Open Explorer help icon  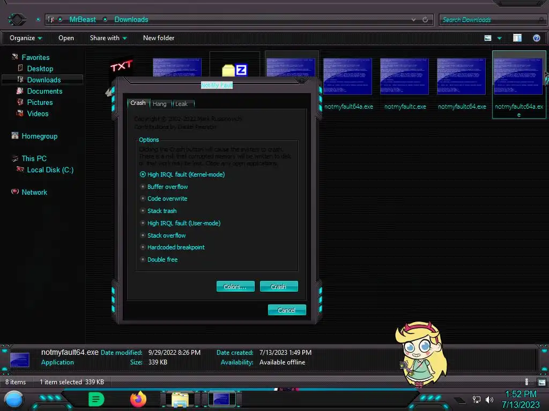coord(536,38)
